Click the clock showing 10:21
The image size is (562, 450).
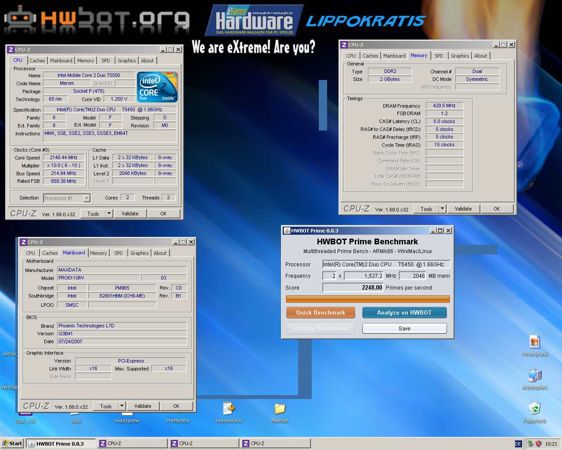tap(551, 444)
